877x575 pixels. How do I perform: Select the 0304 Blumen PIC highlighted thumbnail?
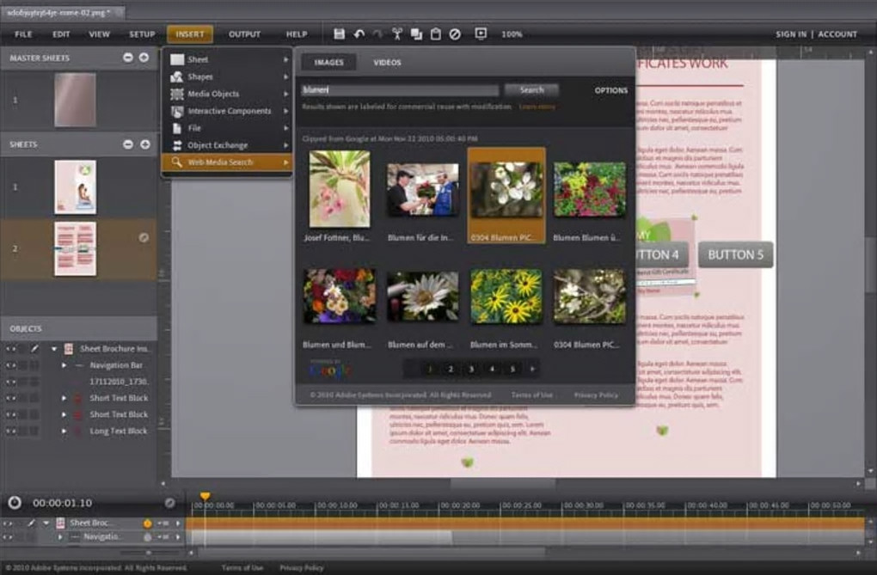[506, 195]
